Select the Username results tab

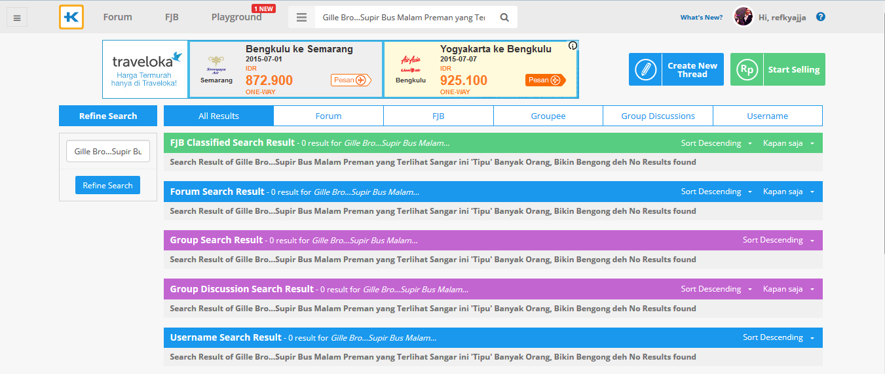point(767,116)
